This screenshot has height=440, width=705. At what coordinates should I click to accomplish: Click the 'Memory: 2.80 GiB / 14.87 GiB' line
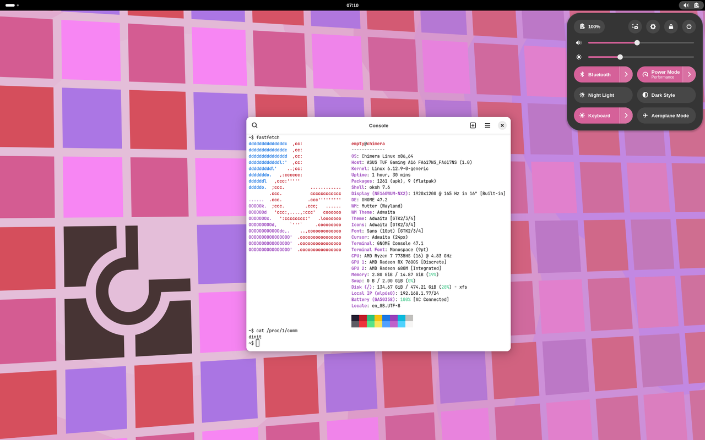pos(395,274)
